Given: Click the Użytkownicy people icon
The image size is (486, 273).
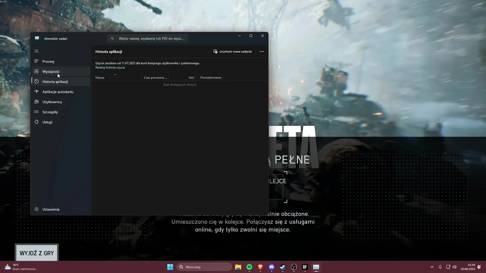Looking at the screenshot, I should pyautogui.click(x=36, y=102).
